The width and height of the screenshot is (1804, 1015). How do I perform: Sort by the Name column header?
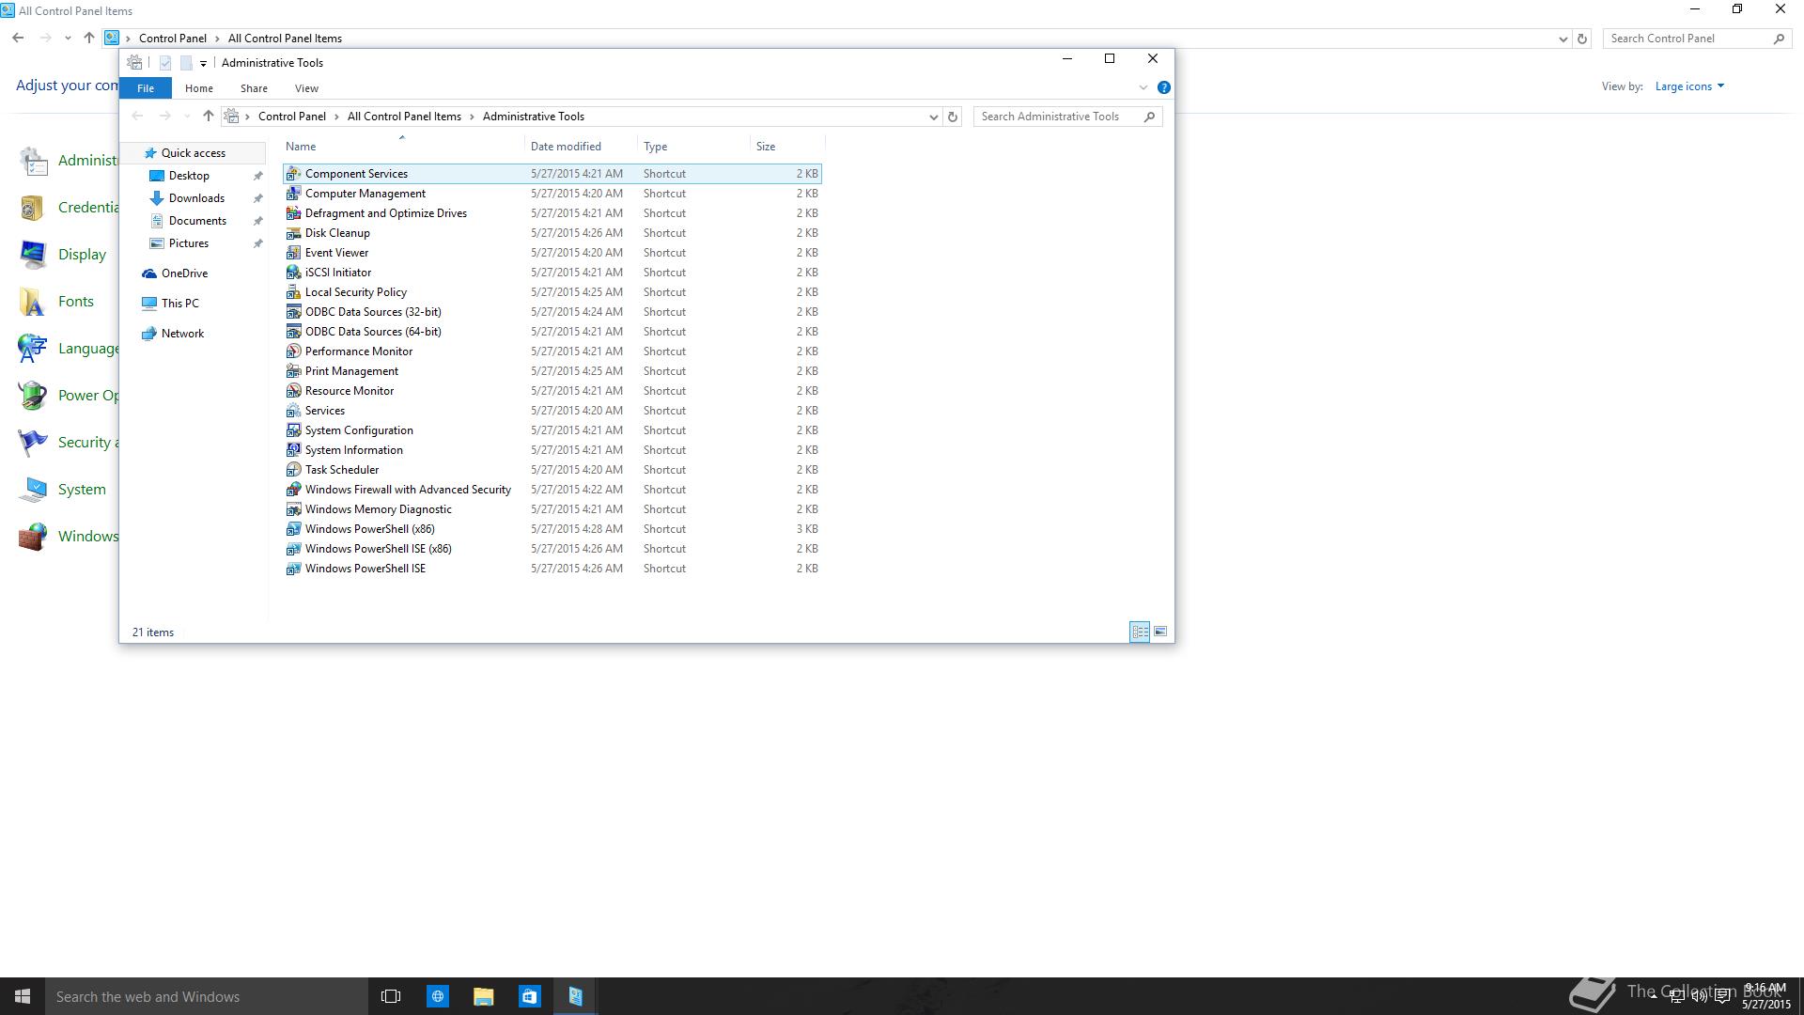(403, 147)
